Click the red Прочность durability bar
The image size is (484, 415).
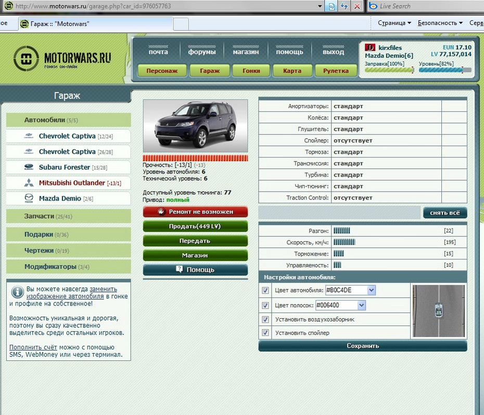[x=195, y=158]
